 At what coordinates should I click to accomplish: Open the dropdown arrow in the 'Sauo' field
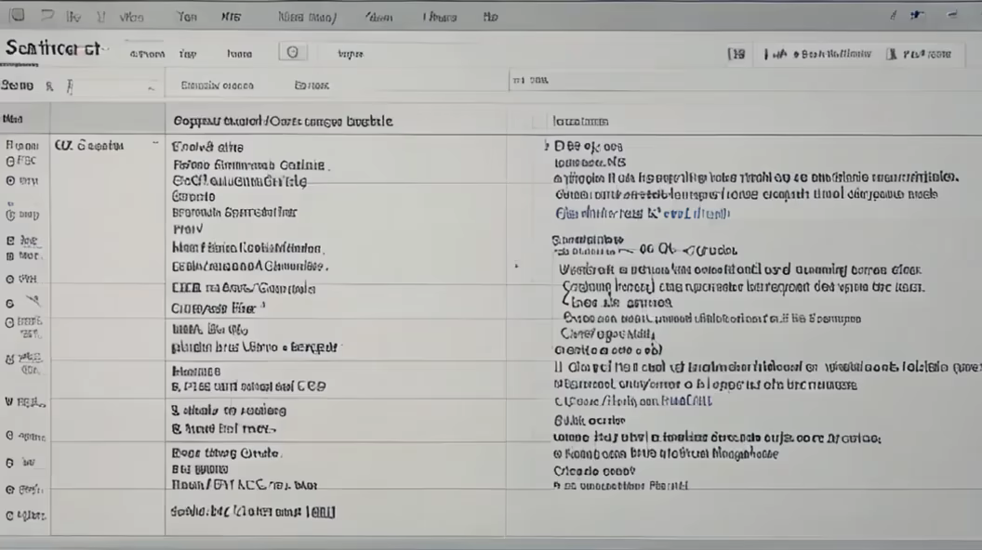click(151, 87)
